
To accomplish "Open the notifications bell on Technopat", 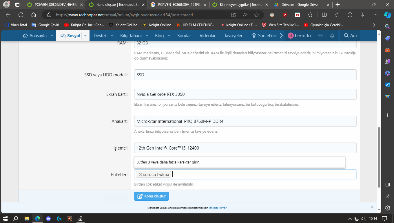I will point(332,36).
